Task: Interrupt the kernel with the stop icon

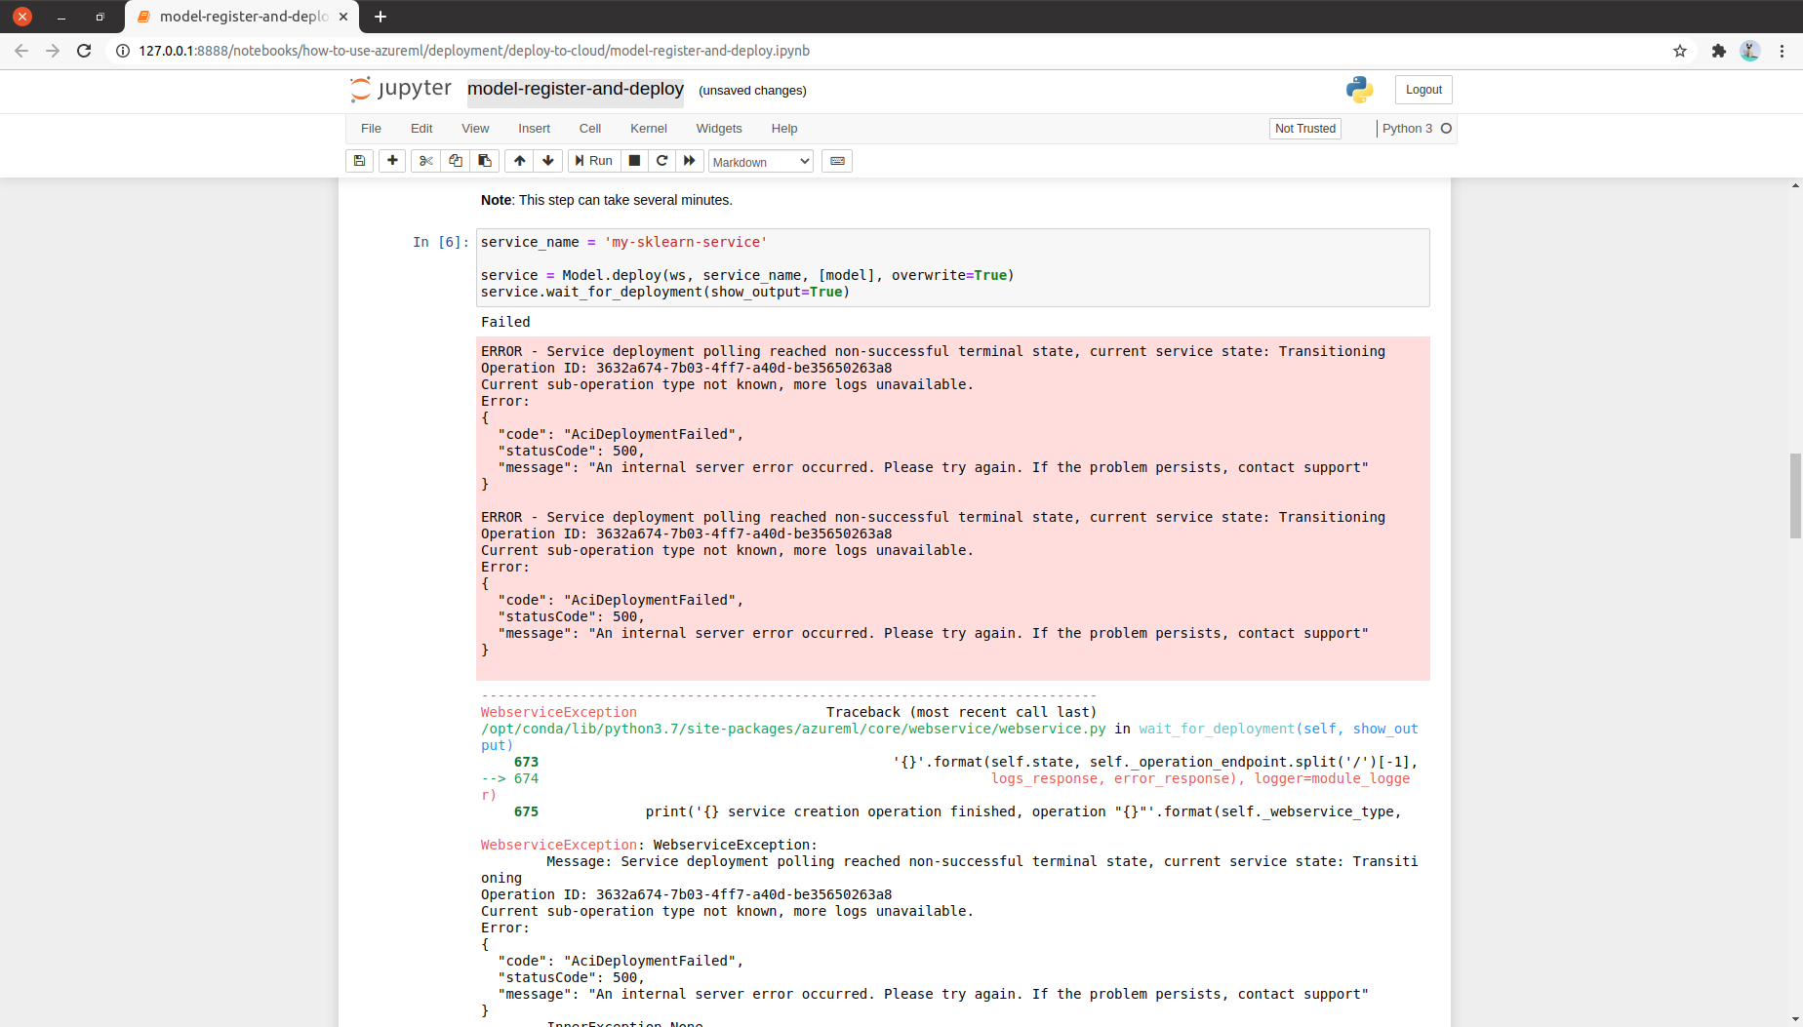Action: tap(634, 161)
